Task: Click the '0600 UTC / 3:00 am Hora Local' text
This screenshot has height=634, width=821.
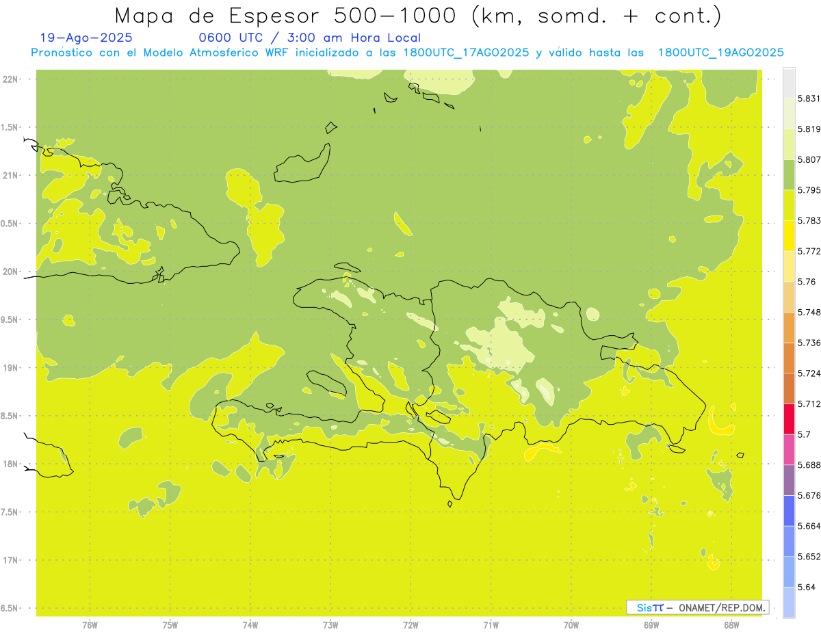Action: (x=310, y=38)
